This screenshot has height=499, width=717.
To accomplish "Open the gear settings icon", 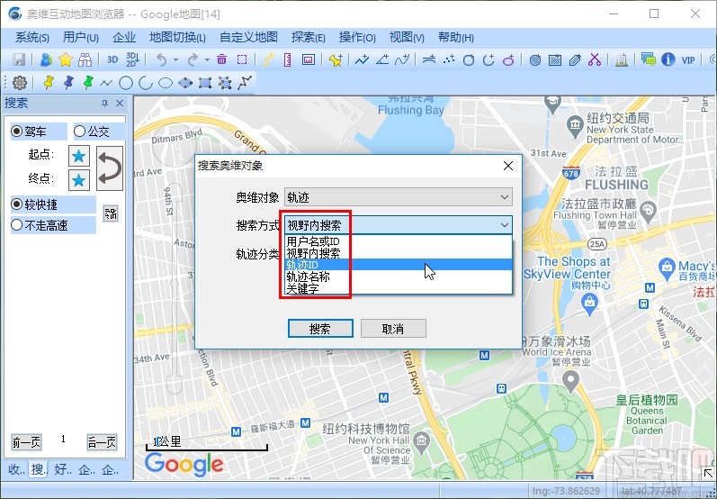I will point(20,83).
